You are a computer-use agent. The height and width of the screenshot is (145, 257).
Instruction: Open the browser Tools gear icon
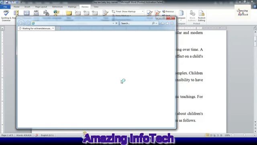point(172,23)
